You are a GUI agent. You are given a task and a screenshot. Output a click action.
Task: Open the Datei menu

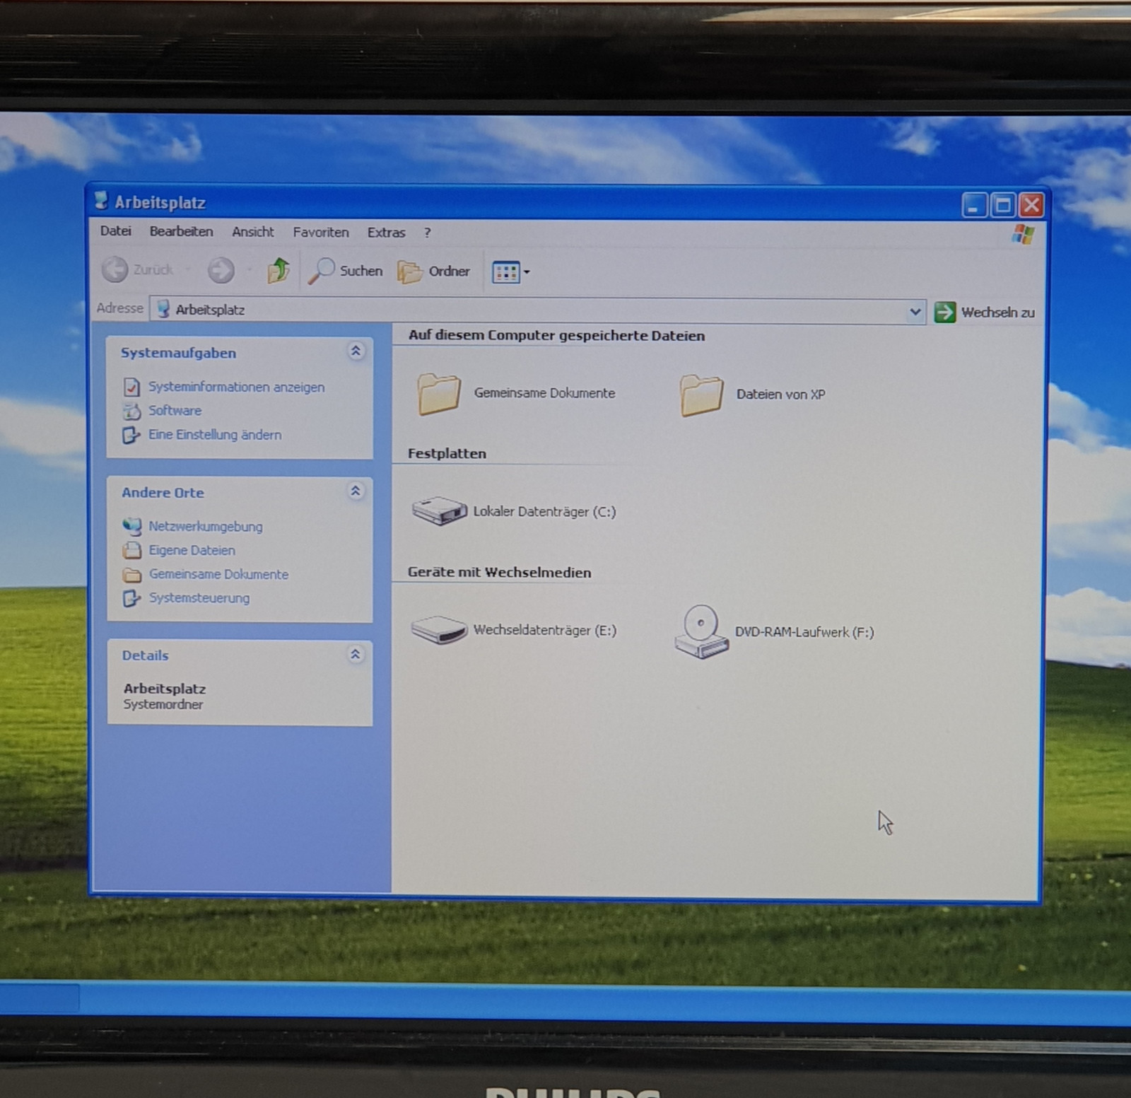tap(115, 231)
